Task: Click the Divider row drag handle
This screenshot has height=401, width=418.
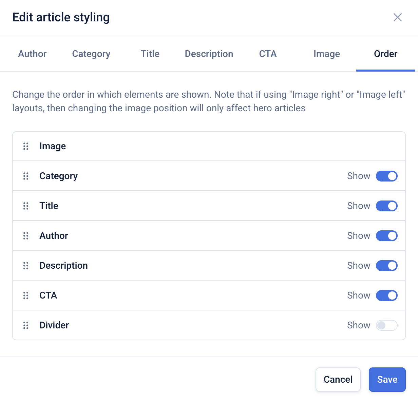Action: (x=26, y=325)
